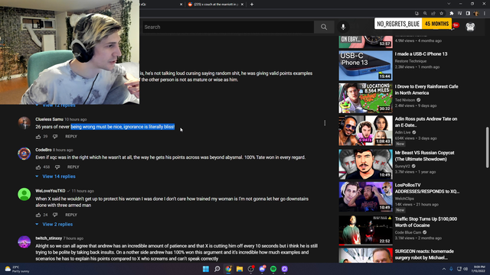Open the Chrome extensions puzzle icon
490x275 pixels.
(452, 14)
